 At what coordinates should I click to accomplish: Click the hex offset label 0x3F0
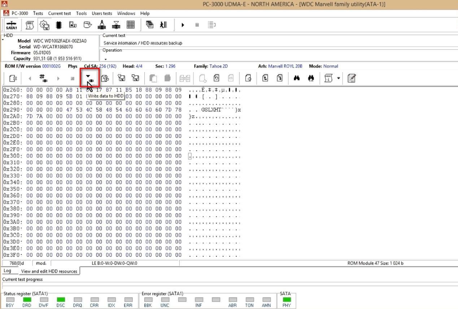[x=13, y=255]
